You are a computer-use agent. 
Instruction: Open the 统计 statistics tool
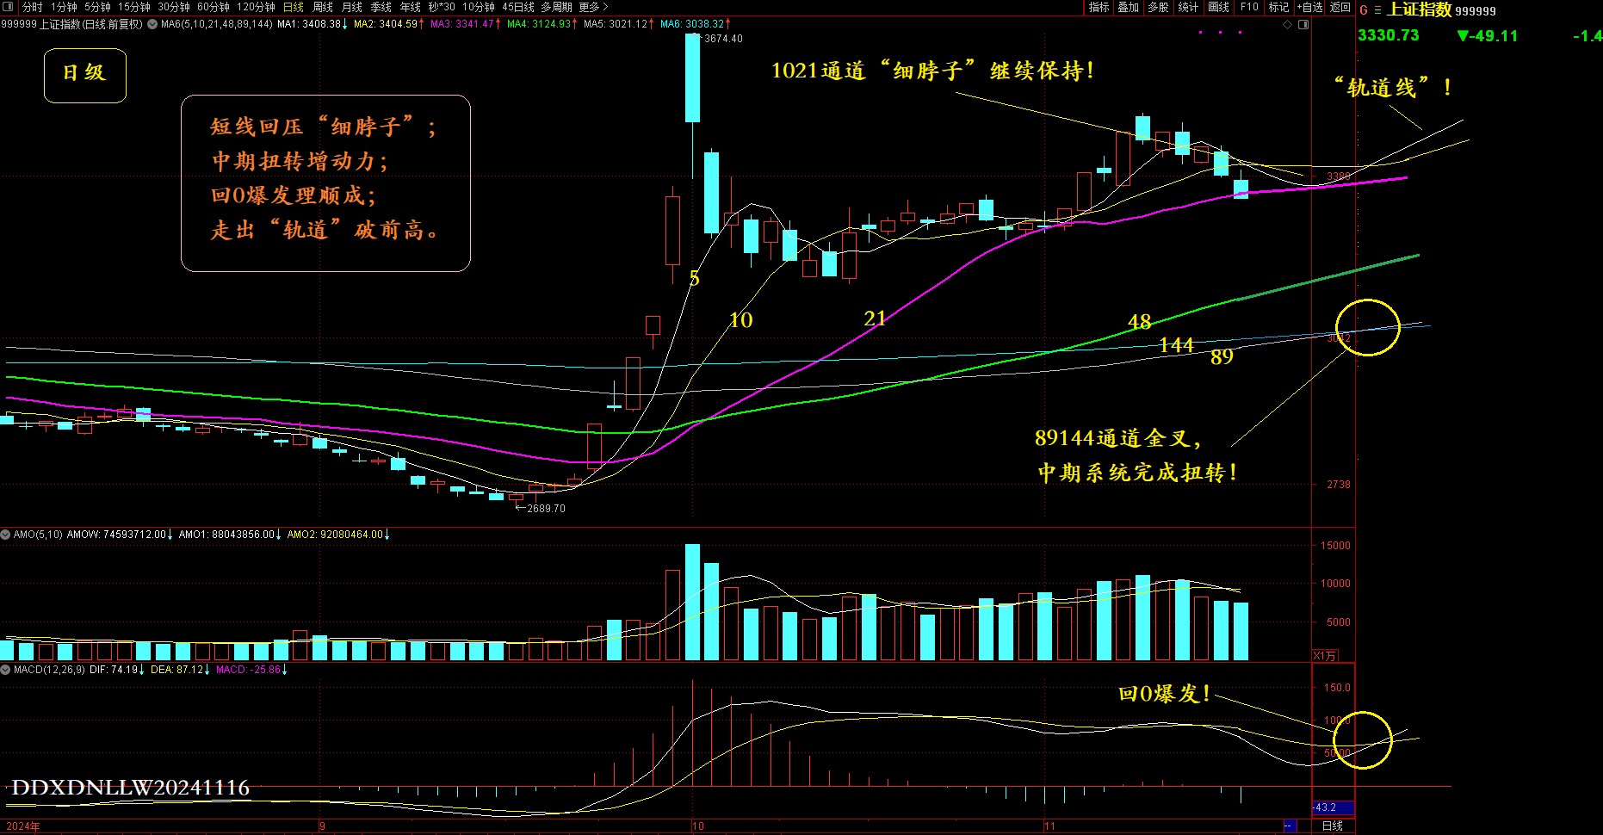coord(1188,7)
